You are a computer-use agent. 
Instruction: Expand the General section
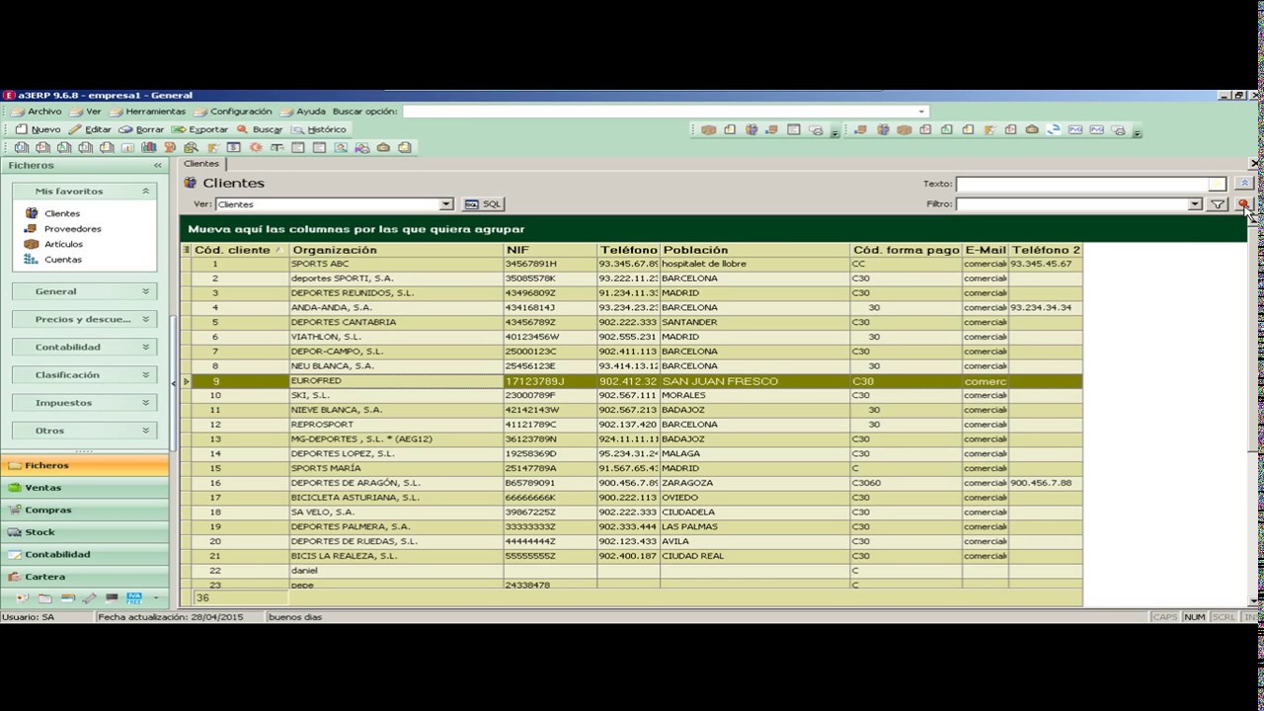[84, 291]
